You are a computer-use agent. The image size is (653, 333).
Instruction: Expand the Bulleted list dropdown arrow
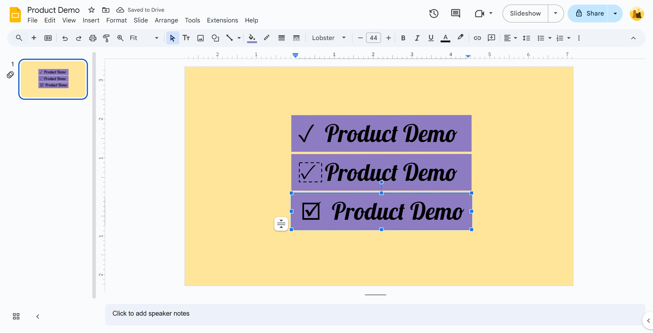click(x=550, y=38)
